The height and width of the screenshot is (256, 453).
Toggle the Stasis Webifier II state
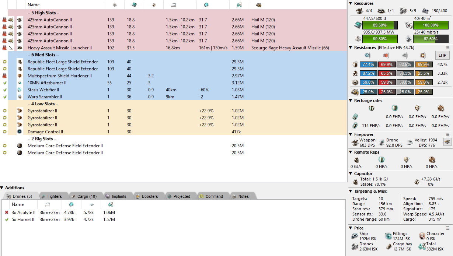coord(4,90)
